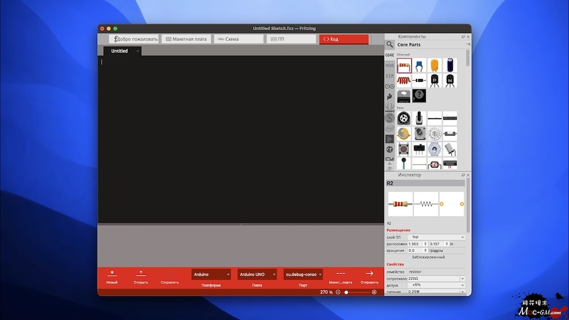This screenshot has height=320, width=569.
Task: Close the Untitled code tab
Action: (138, 51)
